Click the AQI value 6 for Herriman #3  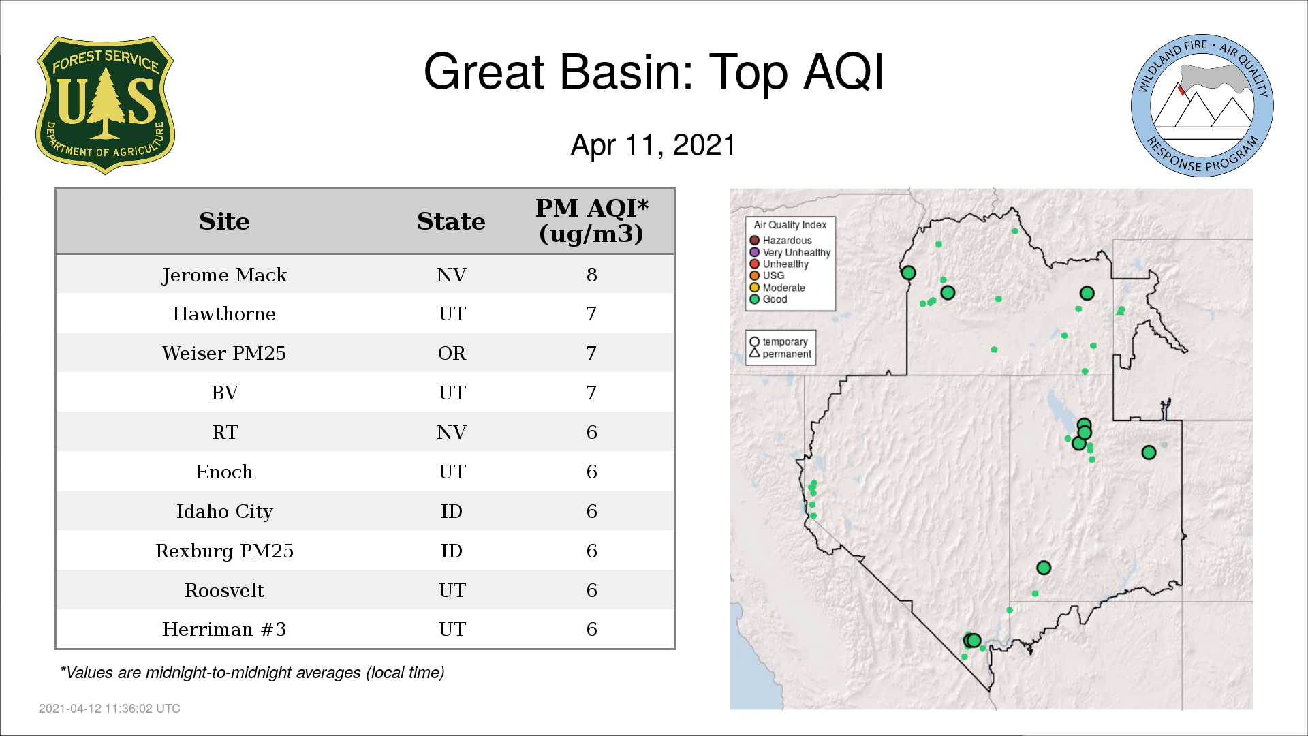(591, 629)
